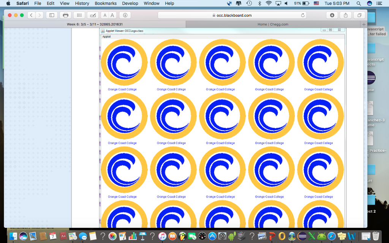Viewport: 389px width, 243px height.
Task: Open the Bluetooth status menu
Action: (x=260, y=3)
